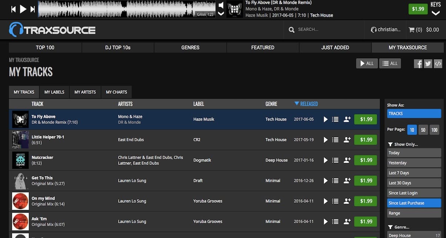446x238 pixels.
Task: Enable the Since Last Login filter
Action: [x=414, y=193]
